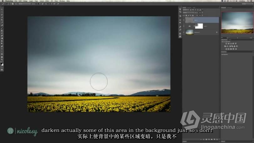This screenshot has height=143, width=254.
Task: Add a Vibrance adjustment from Adjustments panel
Action: (x=236, y=44)
